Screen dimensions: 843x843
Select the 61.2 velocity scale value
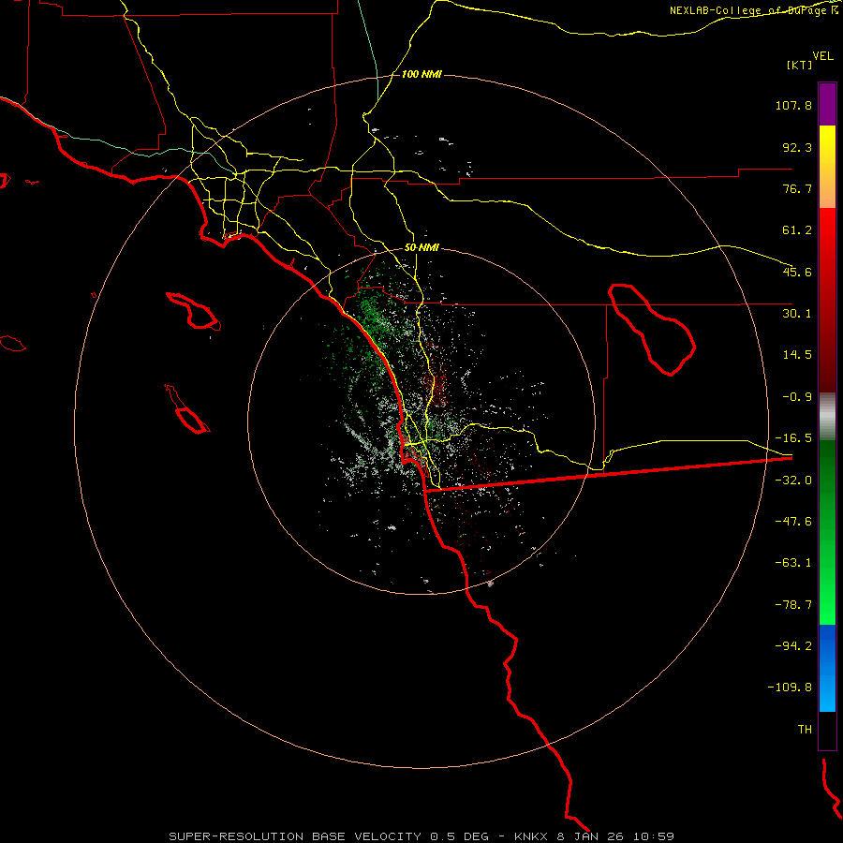(797, 230)
